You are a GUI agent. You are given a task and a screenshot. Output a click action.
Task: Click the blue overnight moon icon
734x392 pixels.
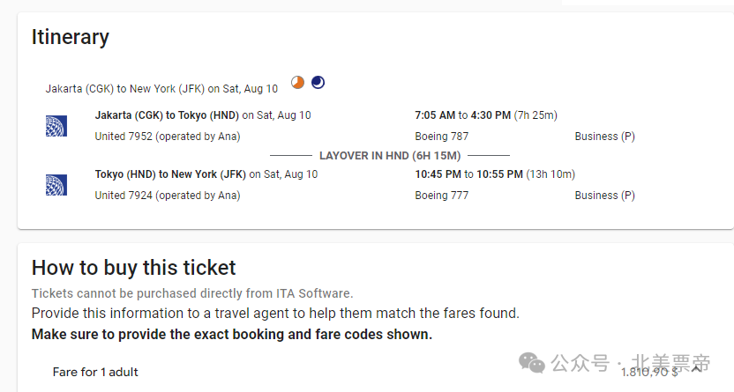pos(318,82)
